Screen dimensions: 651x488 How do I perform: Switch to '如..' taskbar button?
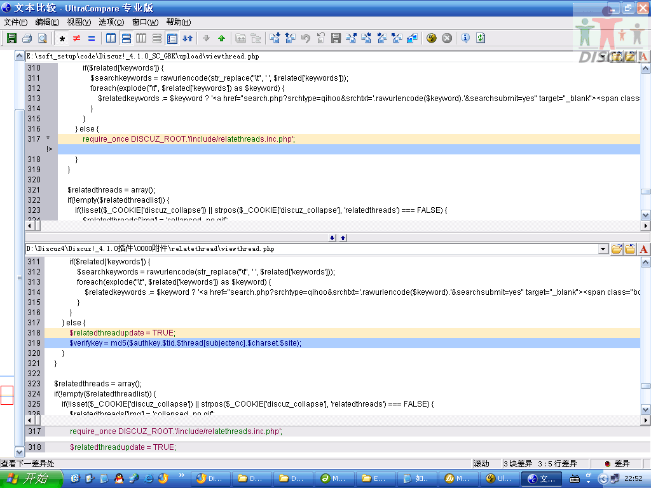pos(416,479)
